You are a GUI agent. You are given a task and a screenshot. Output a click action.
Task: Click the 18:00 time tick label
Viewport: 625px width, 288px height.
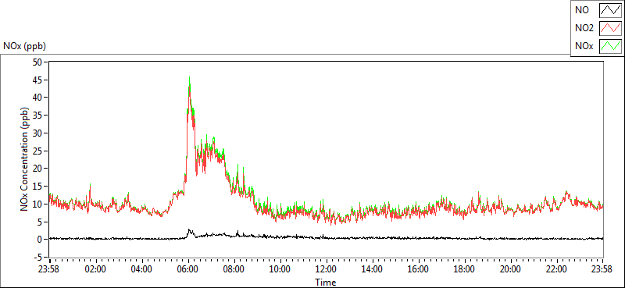pos(464,269)
